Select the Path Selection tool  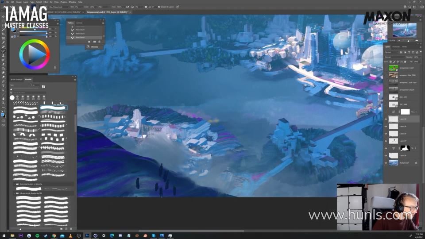[x=3, y=90]
